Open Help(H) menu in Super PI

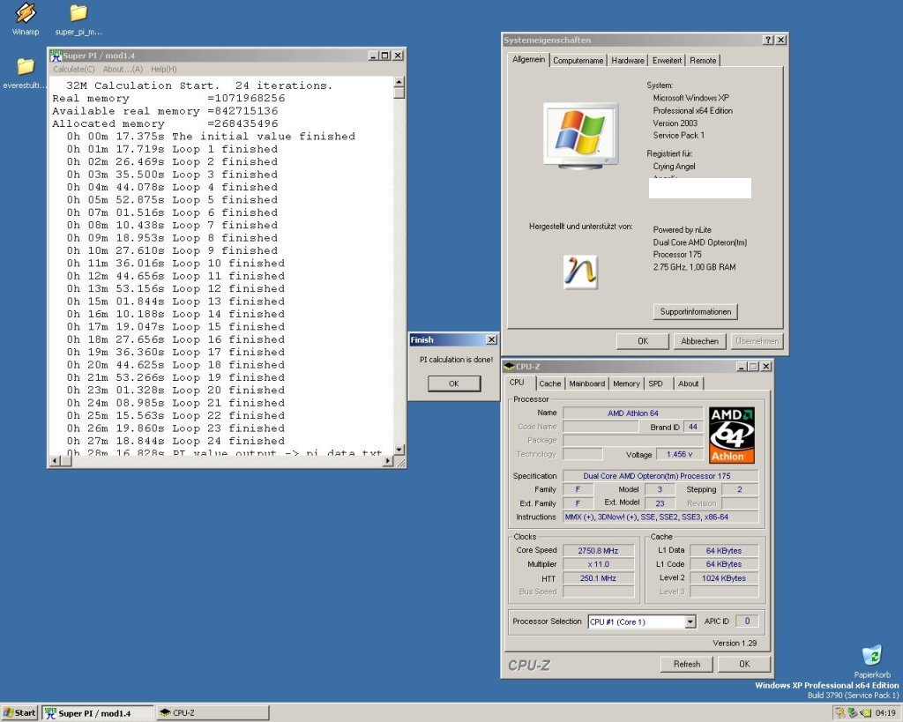coord(163,69)
